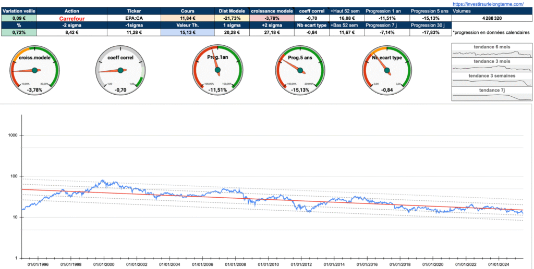Click the tendance 7j sparkline
The image size is (534, 269).
click(x=492, y=94)
